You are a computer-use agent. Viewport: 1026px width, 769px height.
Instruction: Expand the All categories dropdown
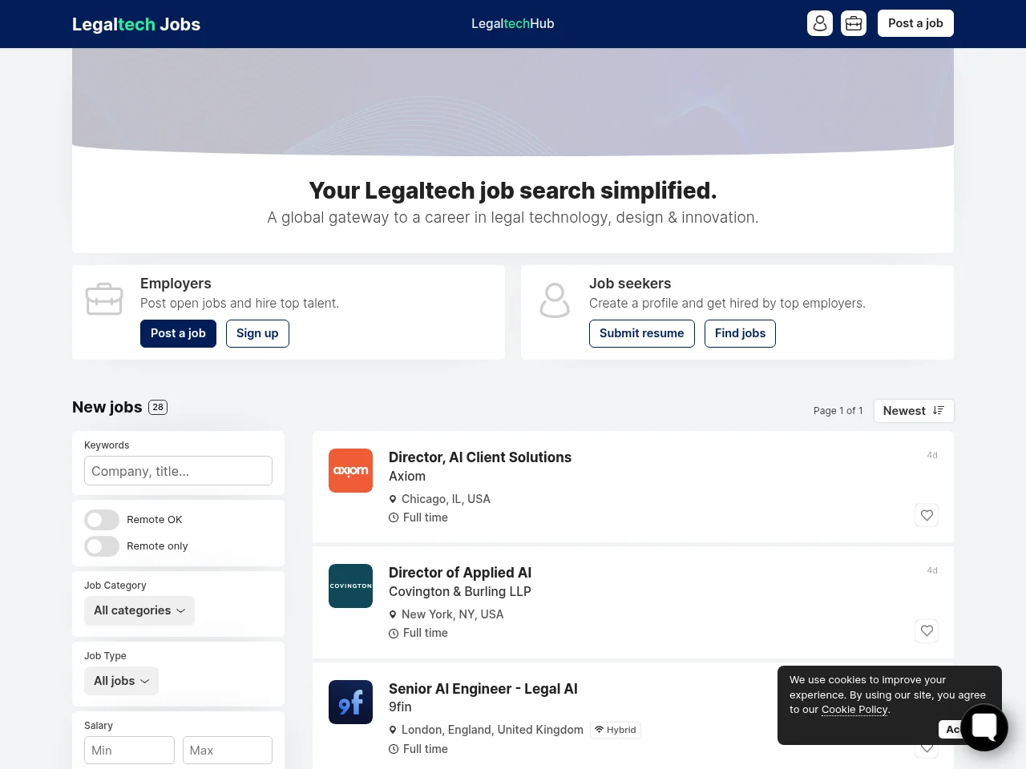(x=139, y=610)
